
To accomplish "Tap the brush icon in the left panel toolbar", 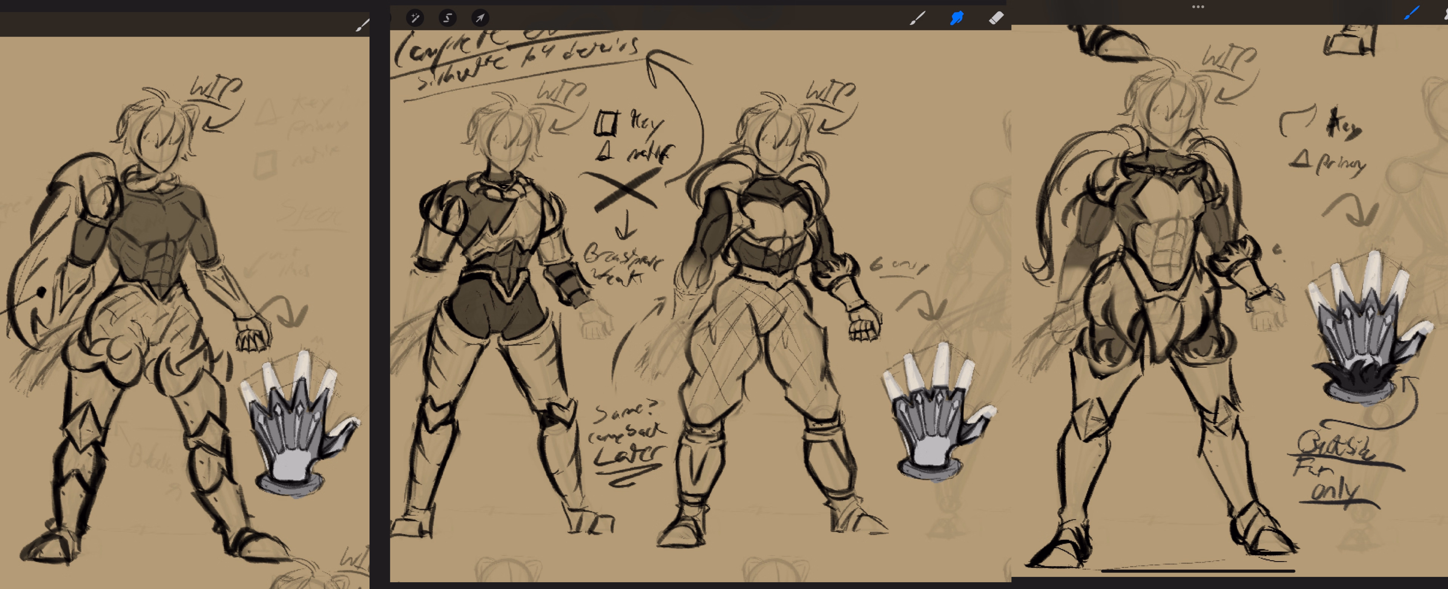I will coord(362,25).
